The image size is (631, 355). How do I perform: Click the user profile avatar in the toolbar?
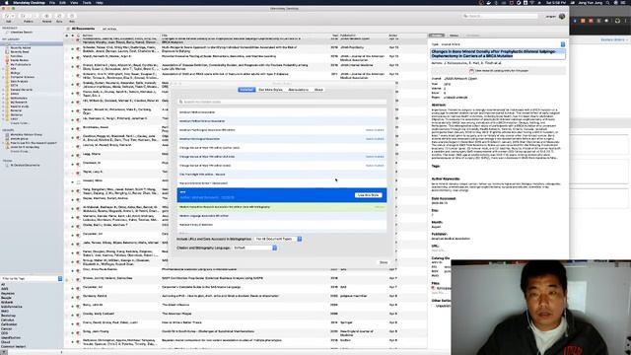click(562, 16)
